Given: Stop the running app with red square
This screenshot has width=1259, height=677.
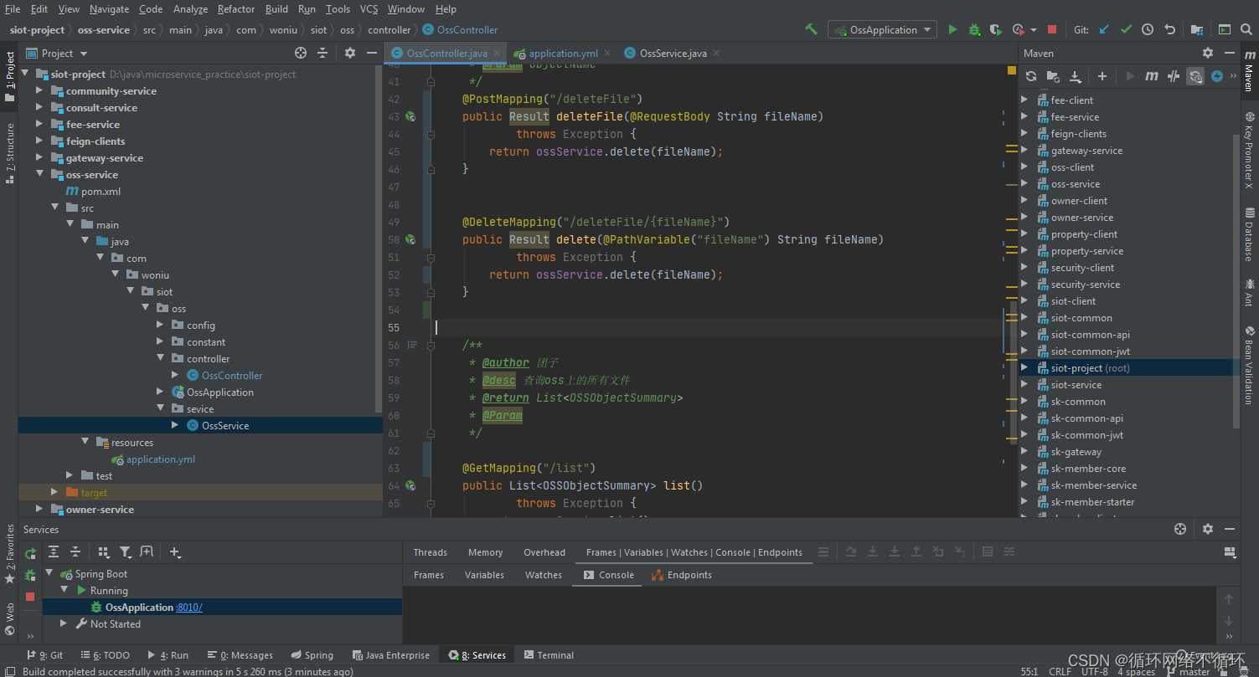Looking at the screenshot, I should [x=1052, y=29].
